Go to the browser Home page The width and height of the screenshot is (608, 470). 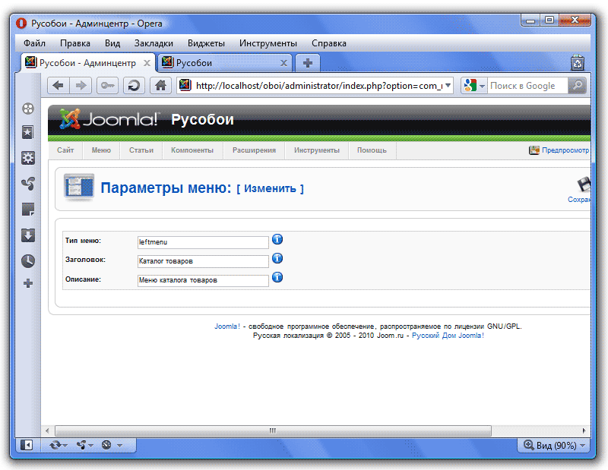[x=160, y=86]
